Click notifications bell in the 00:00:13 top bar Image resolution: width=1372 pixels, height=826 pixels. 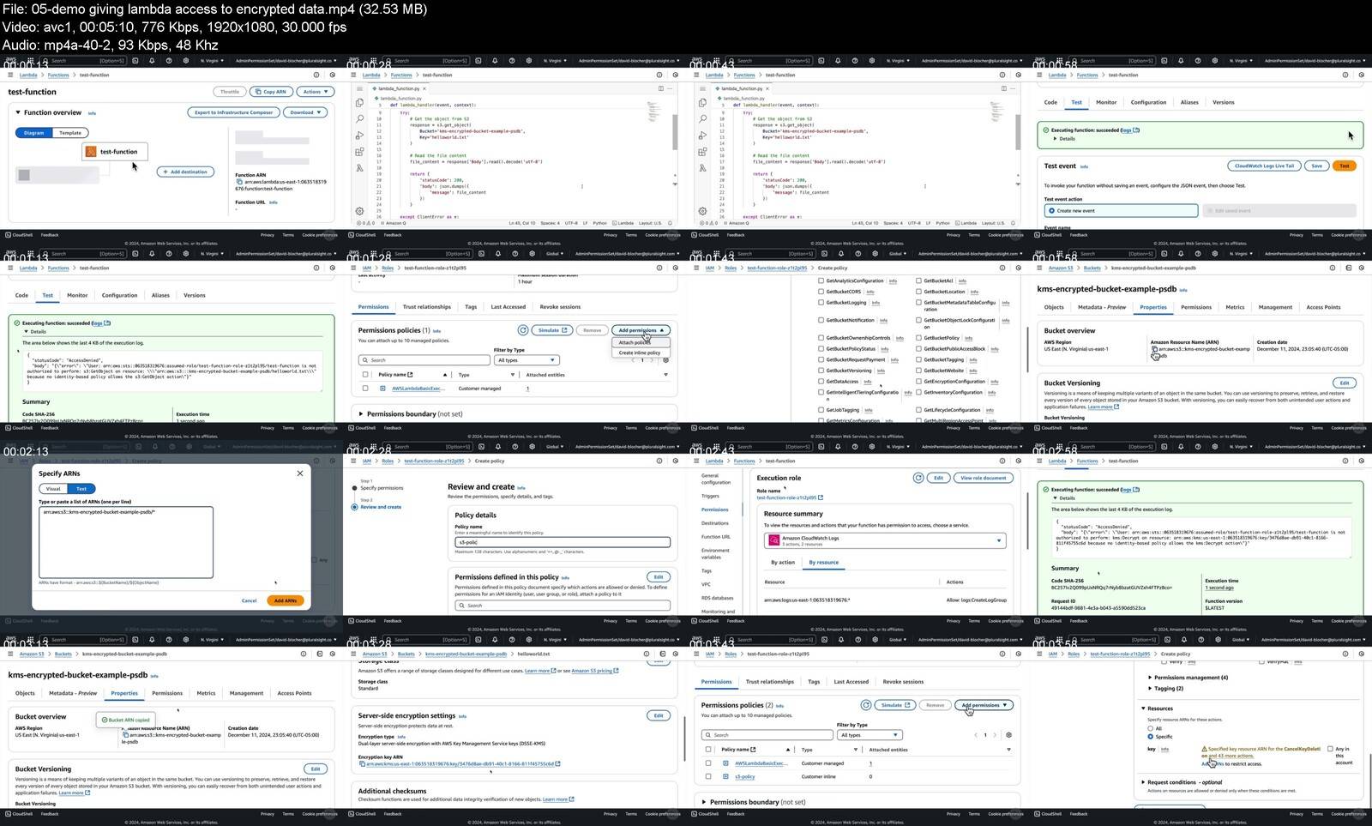pyautogui.click(x=152, y=61)
